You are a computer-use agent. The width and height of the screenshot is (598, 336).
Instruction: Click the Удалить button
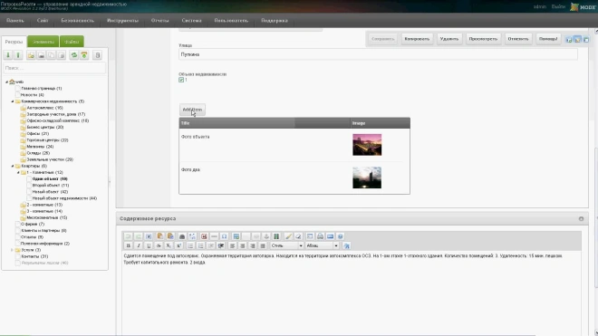(448, 39)
